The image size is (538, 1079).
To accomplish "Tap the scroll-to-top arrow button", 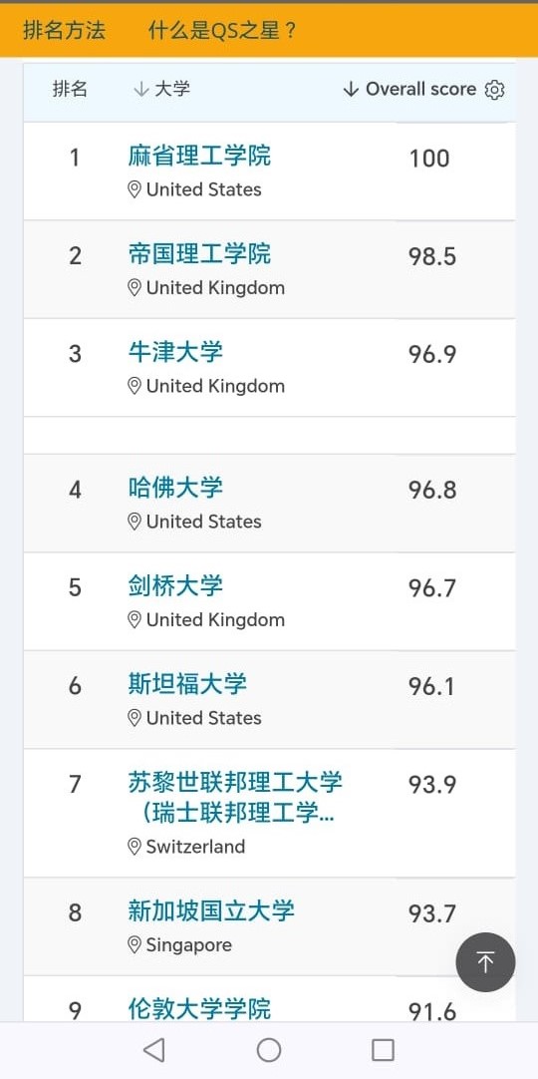I will (486, 962).
